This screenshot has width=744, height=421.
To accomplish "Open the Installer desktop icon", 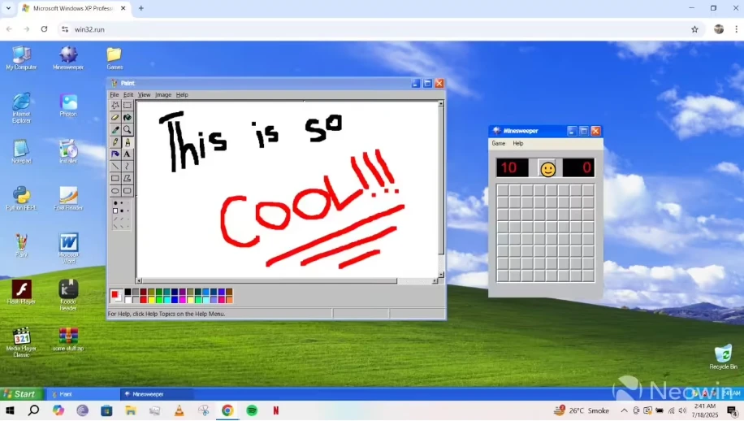I will [x=68, y=151].
